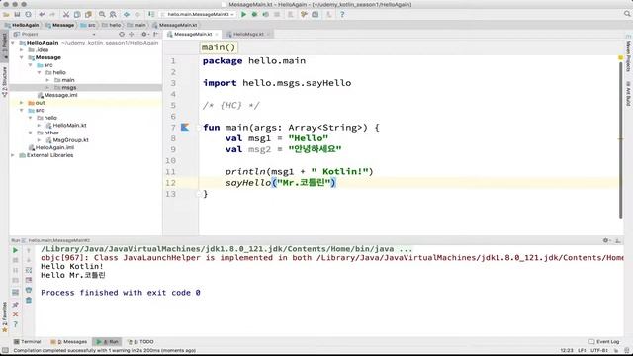The width and height of the screenshot is (633, 356).
Task: Click the Find magnifier toolbar icon
Action: point(102,14)
